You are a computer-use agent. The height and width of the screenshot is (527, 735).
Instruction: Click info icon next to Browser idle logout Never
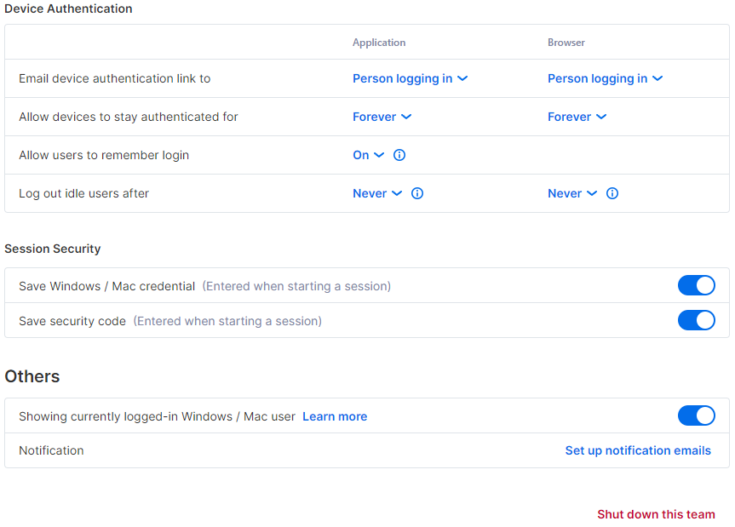(612, 193)
